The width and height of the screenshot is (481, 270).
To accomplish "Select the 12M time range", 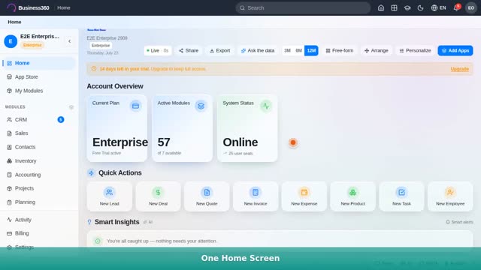I will point(311,50).
